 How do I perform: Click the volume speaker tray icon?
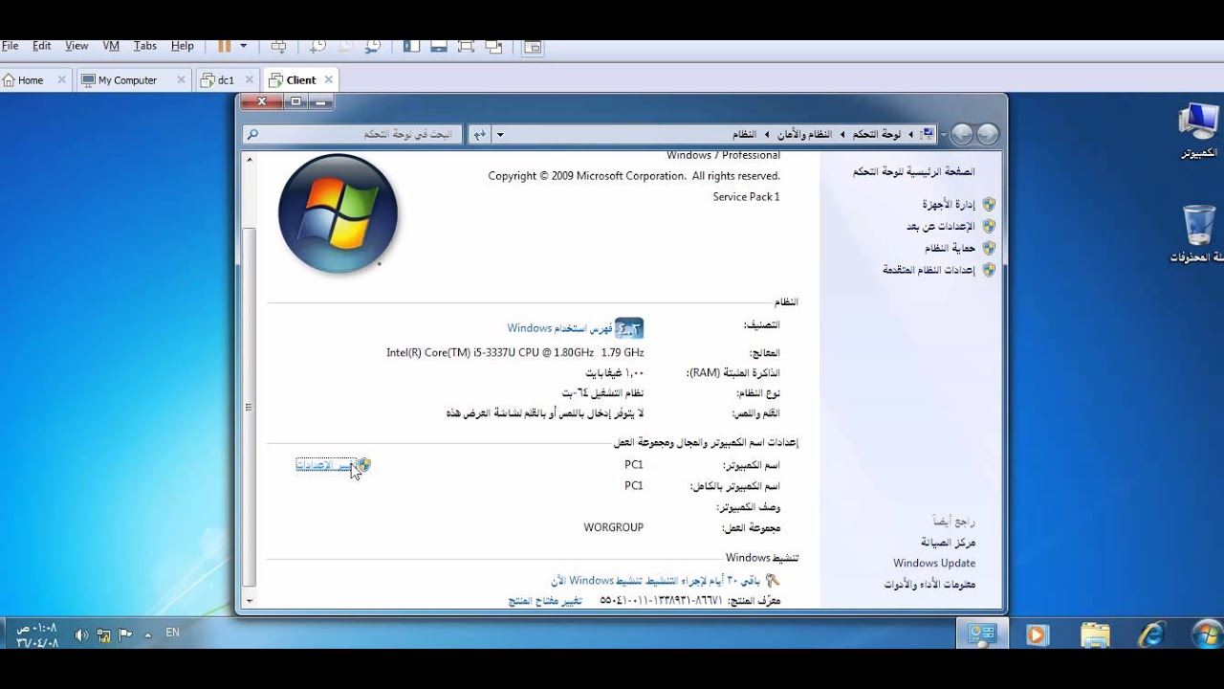(80, 634)
